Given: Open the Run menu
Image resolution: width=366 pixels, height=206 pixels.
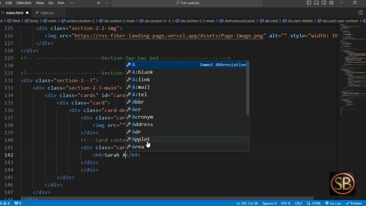Looking at the screenshot, I should click(61, 3).
